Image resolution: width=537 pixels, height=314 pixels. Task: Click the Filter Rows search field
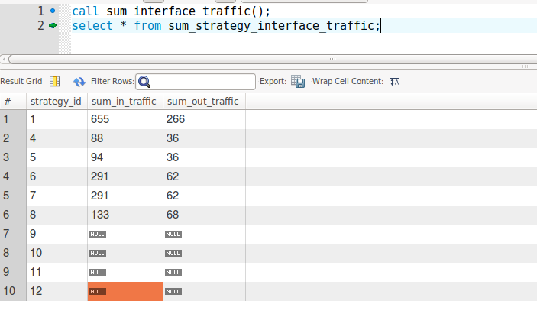pyautogui.click(x=196, y=82)
